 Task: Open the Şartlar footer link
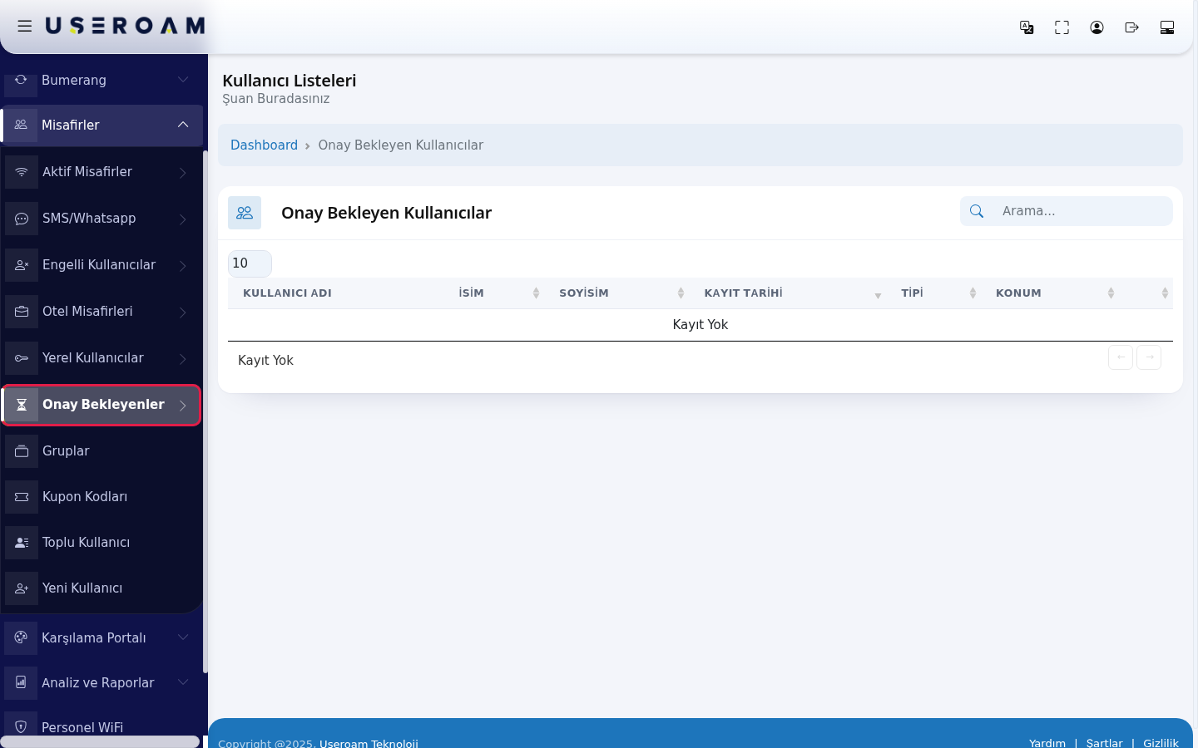point(1104,743)
